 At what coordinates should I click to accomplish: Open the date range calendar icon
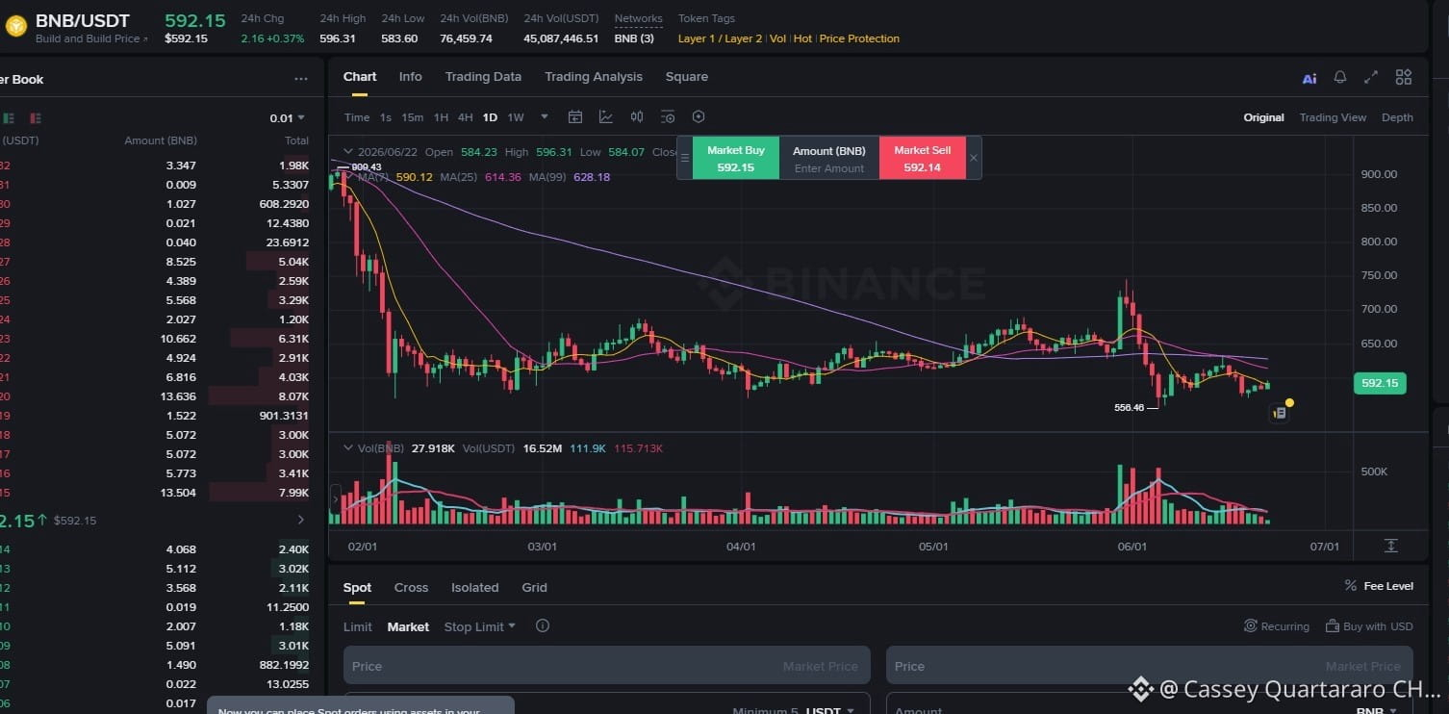coord(575,117)
